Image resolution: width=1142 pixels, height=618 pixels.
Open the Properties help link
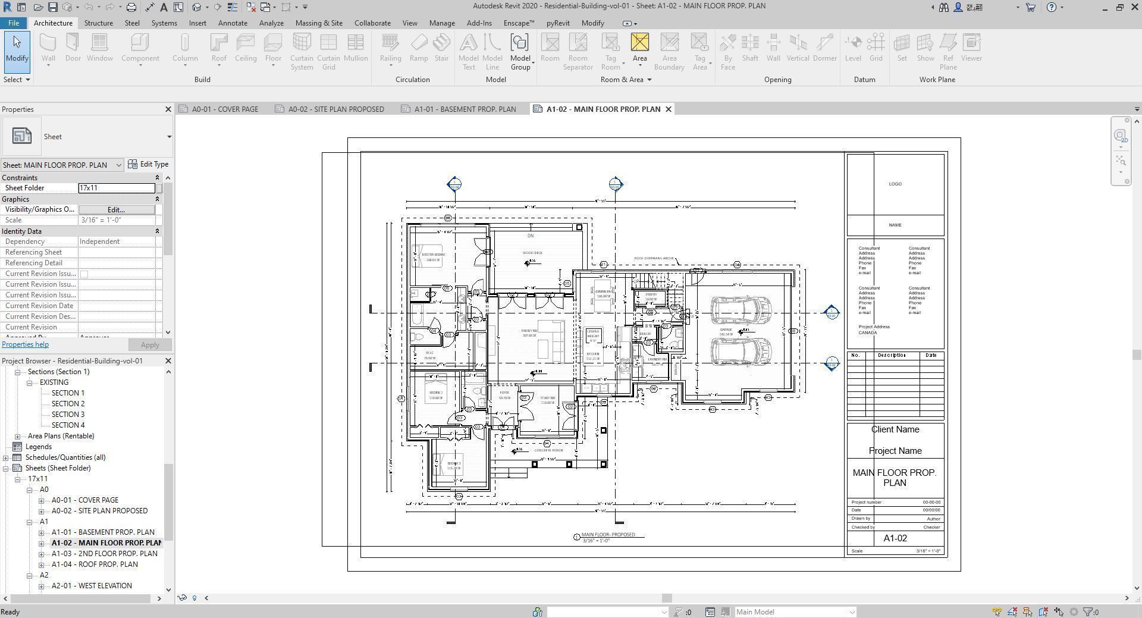(x=25, y=344)
